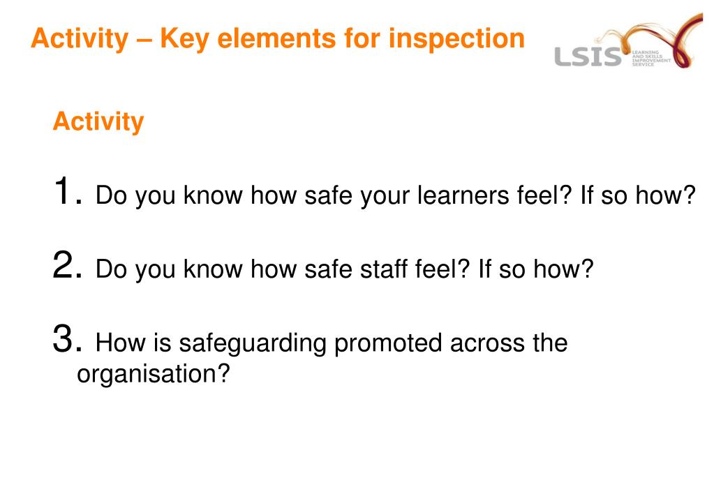The width and height of the screenshot is (714, 494).
Task: Click the word 'promoted' in question three
Action: (389, 343)
